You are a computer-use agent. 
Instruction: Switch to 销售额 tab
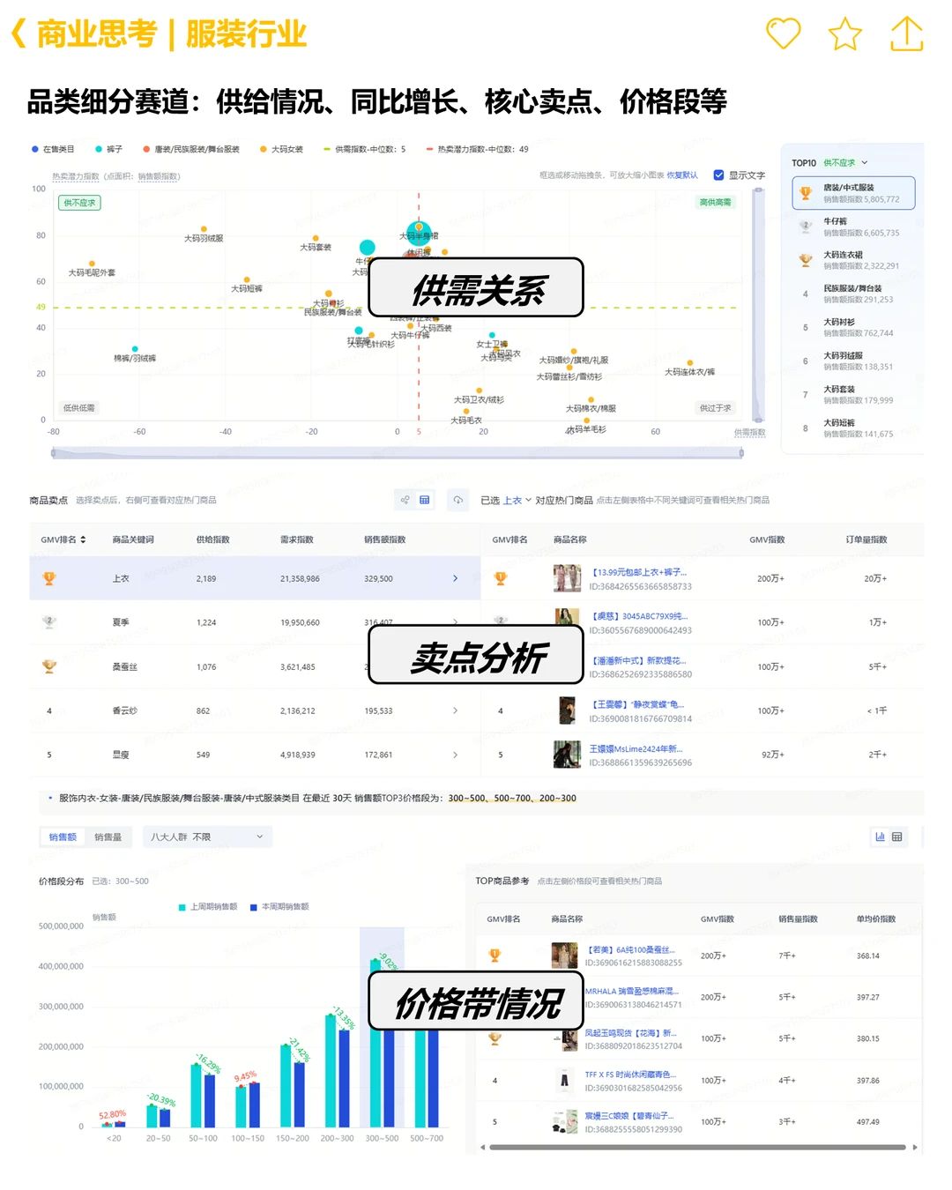(x=63, y=837)
